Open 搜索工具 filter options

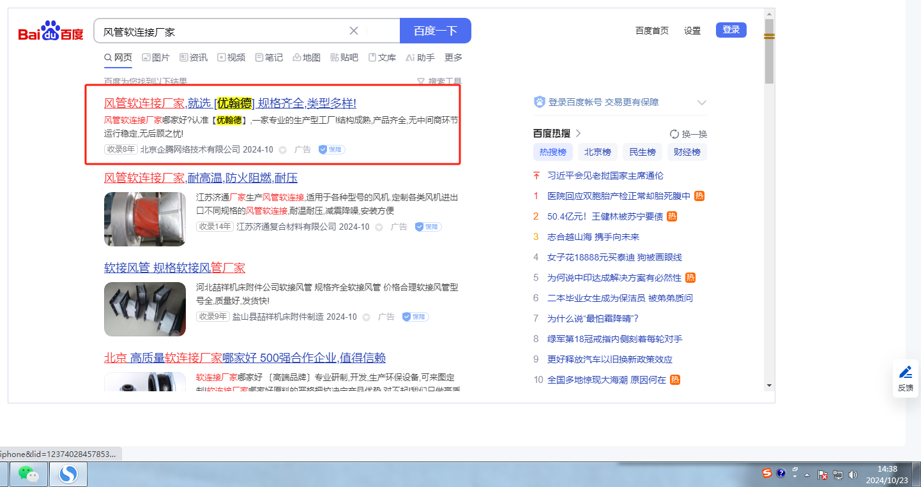click(439, 82)
